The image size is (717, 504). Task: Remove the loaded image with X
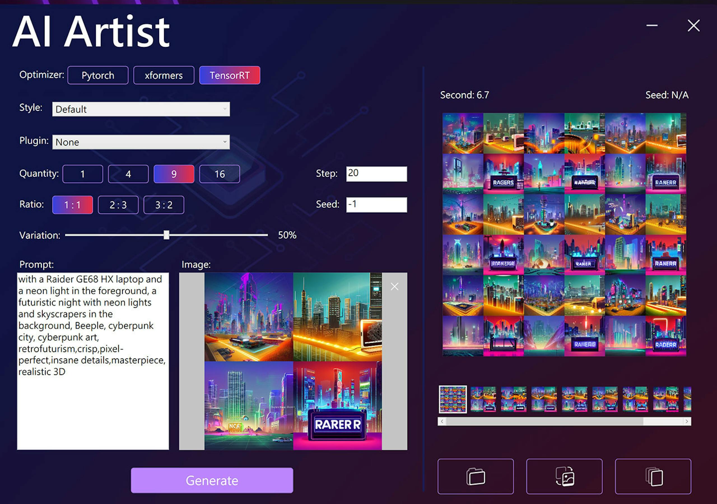pos(394,287)
